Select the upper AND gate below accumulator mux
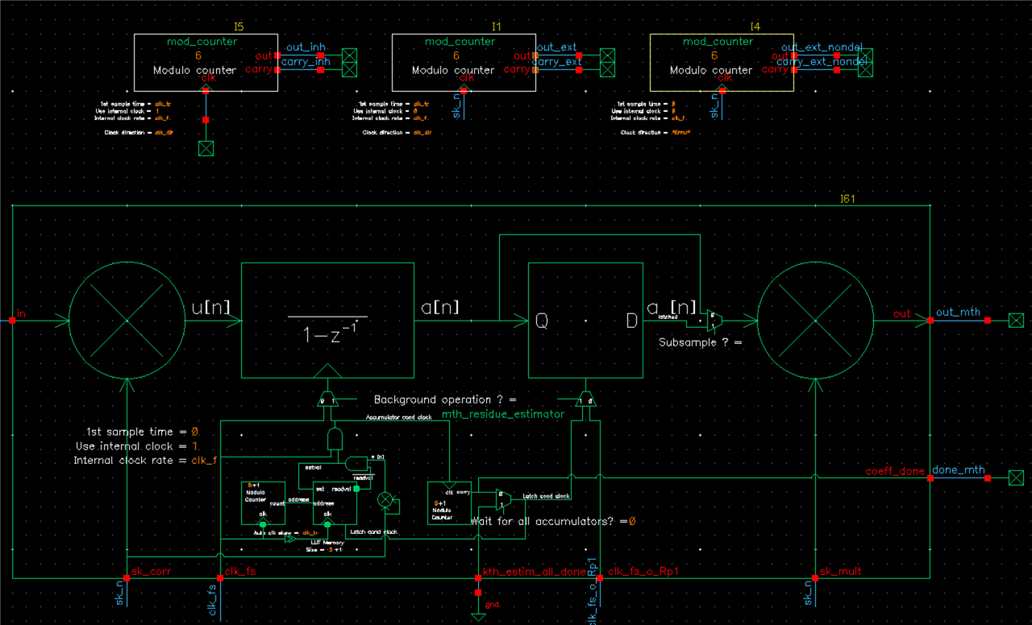The width and height of the screenshot is (1032, 625). [x=335, y=438]
